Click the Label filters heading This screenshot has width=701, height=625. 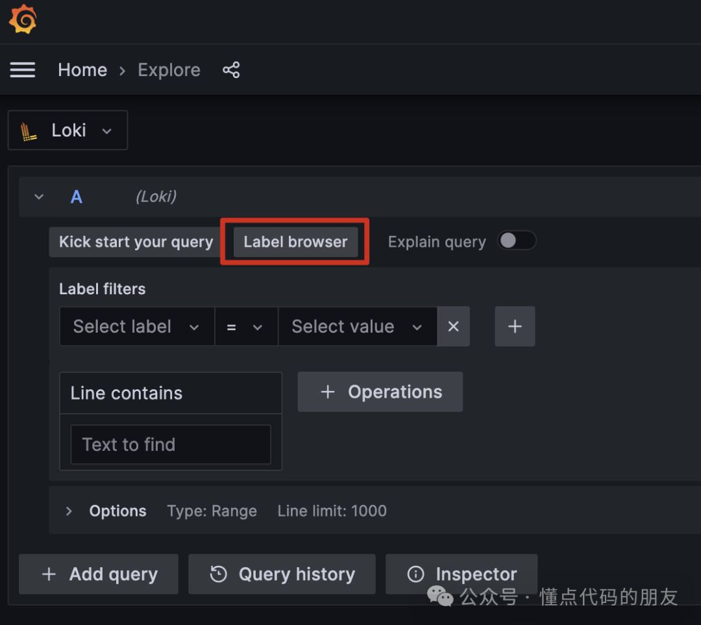[103, 289]
